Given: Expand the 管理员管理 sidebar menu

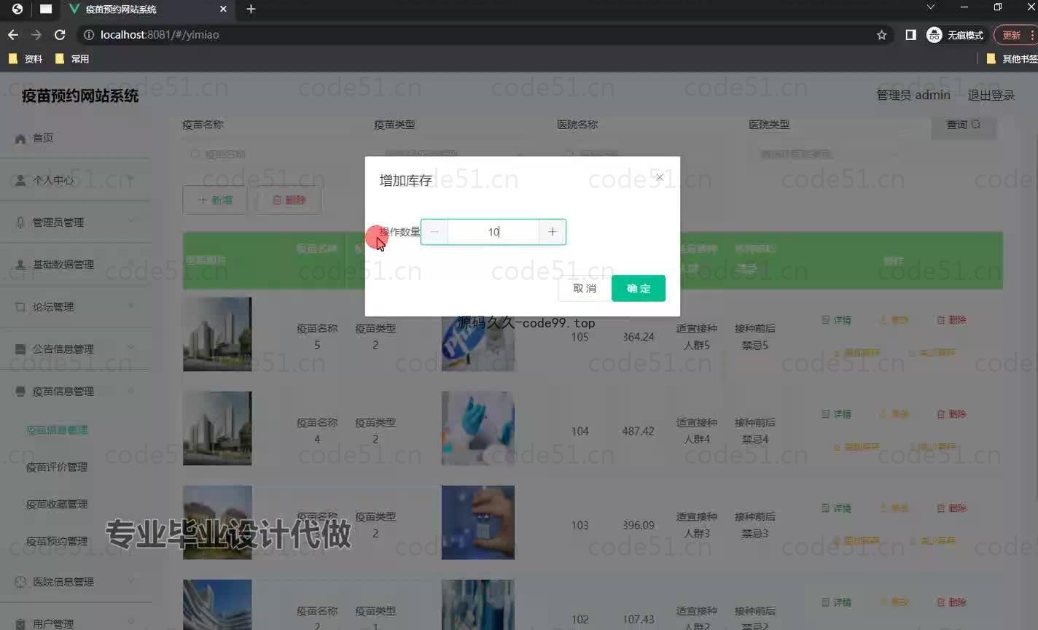Looking at the screenshot, I should (x=74, y=222).
